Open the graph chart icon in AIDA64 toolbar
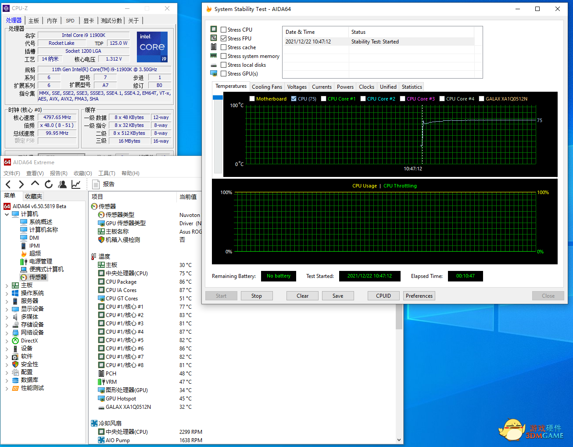The width and height of the screenshot is (573, 447). click(x=76, y=184)
